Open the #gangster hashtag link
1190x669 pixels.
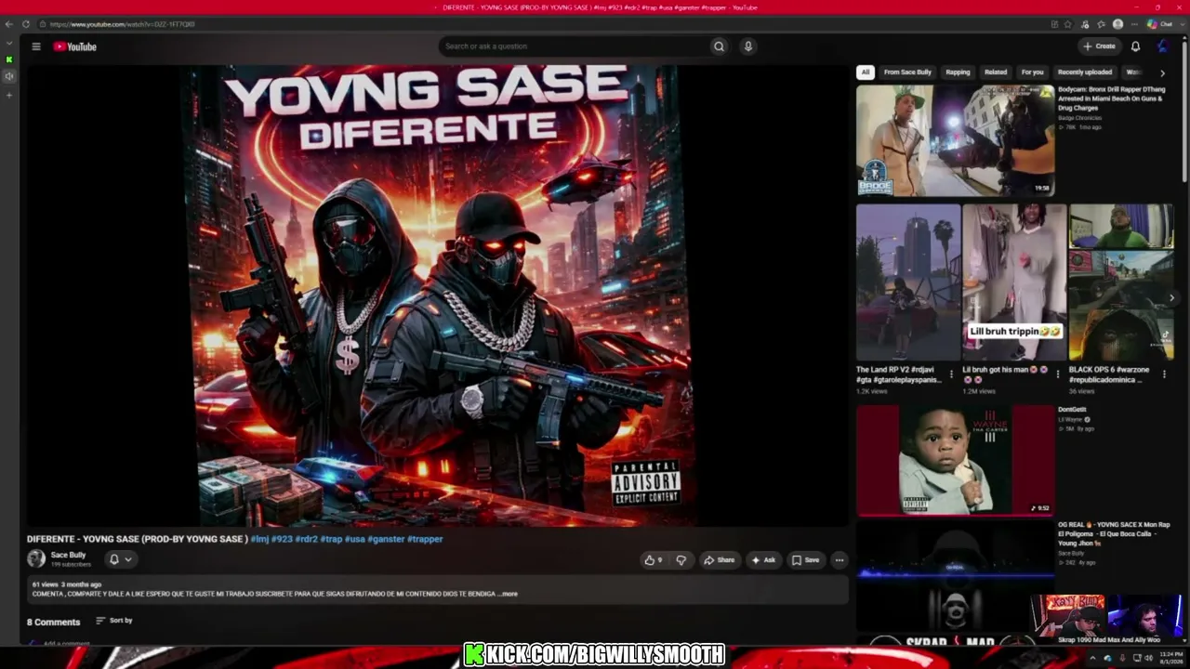[386, 539]
